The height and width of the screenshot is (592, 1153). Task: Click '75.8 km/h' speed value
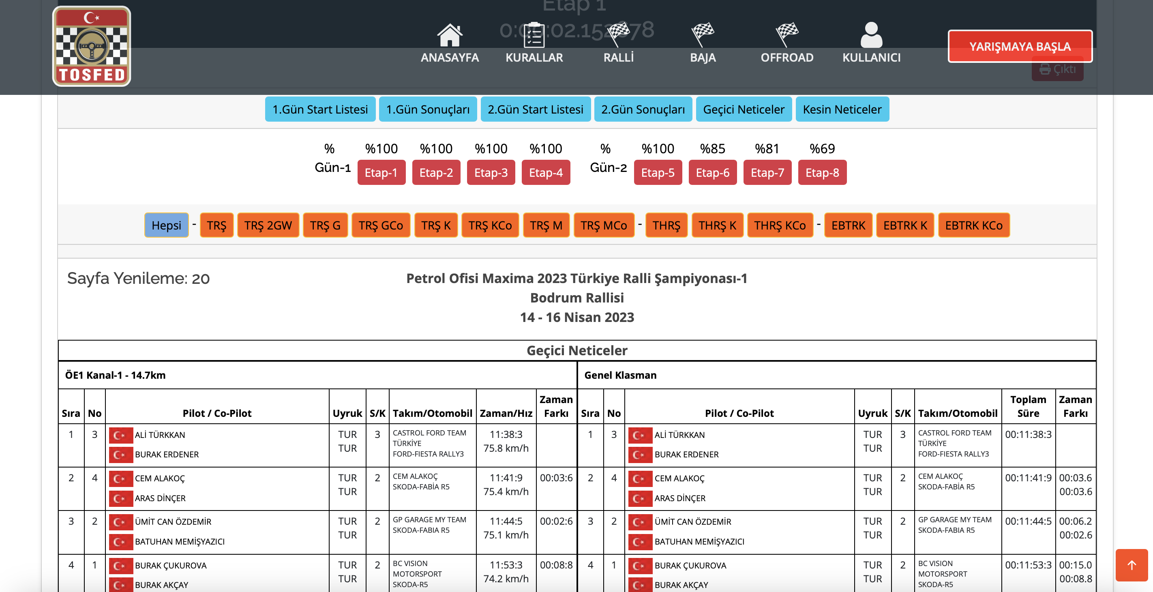pyautogui.click(x=506, y=448)
